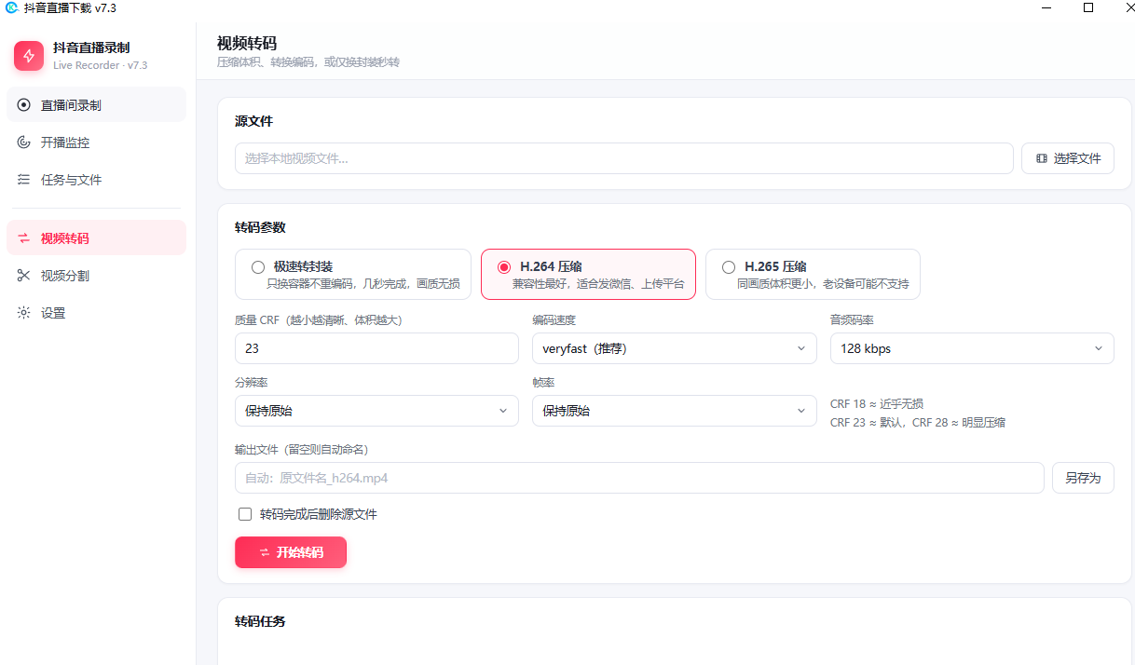Open the 设置 page label
The image size is (1135, 665).
click(x=53, y=313)
